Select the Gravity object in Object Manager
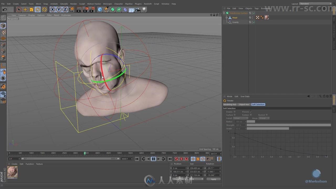Screen dimensions: 336x189 [x=235, y=22]
